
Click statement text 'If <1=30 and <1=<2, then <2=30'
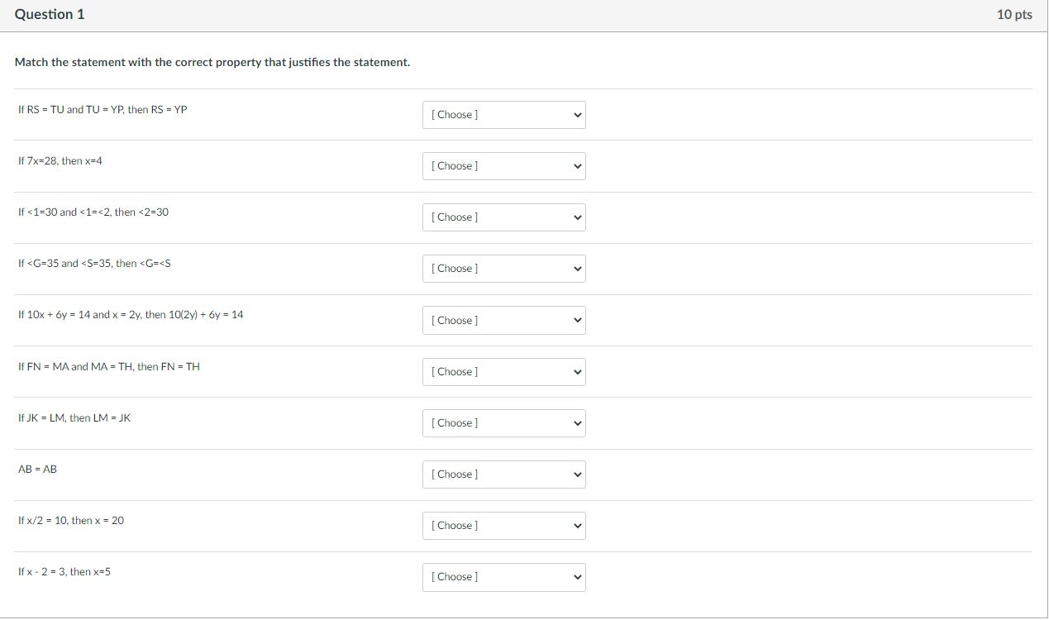[x=93, y=212]
